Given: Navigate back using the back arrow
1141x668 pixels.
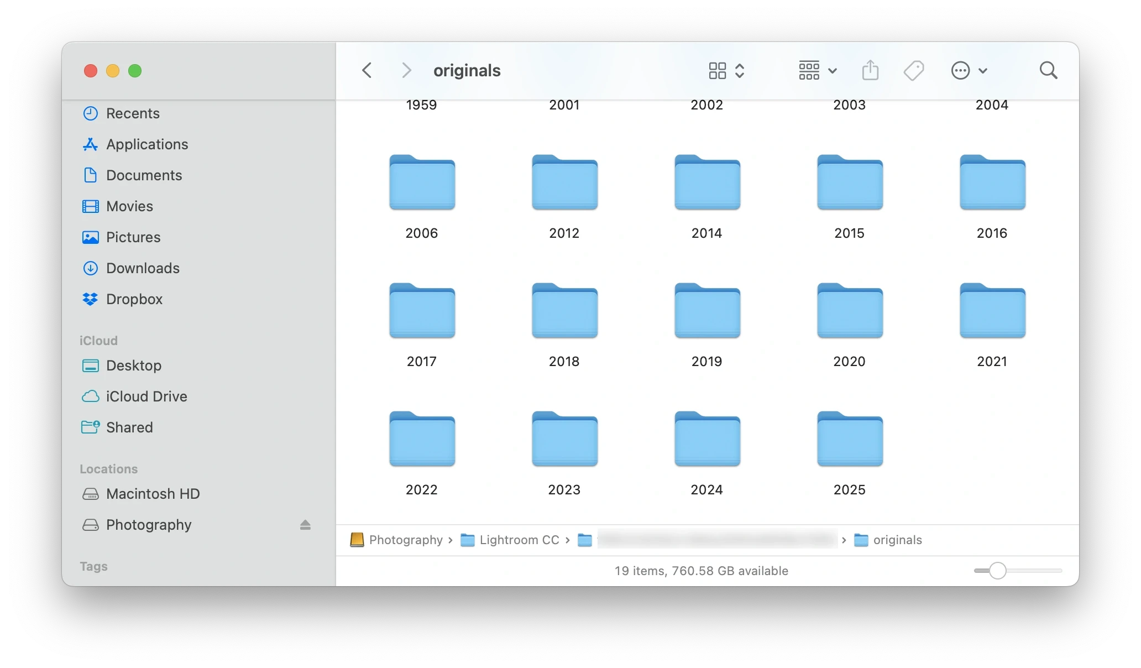Looking at the screenshot, I should pos(367,70).
